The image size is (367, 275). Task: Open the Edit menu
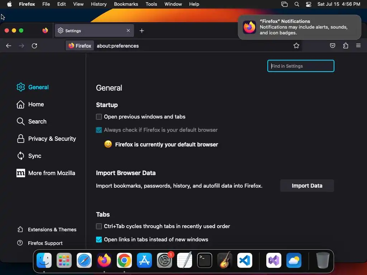coord(62,4)
